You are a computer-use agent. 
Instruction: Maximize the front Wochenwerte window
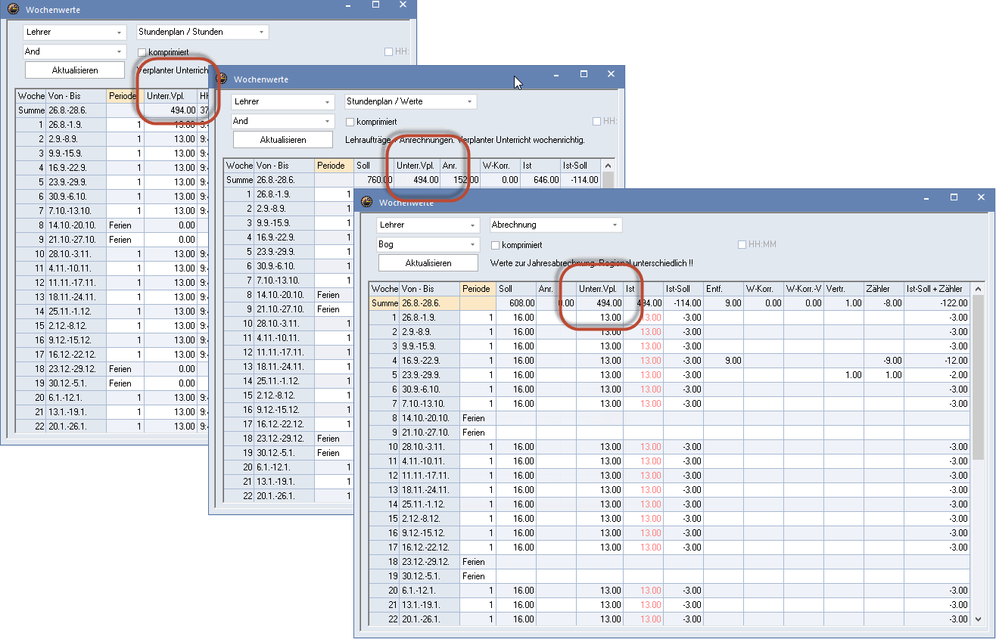pos(954,197)
